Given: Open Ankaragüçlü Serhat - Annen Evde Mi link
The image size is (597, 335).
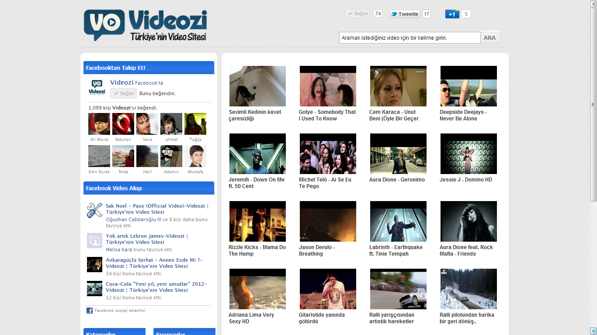Looking at the screenshot, I should click(154, 263).
